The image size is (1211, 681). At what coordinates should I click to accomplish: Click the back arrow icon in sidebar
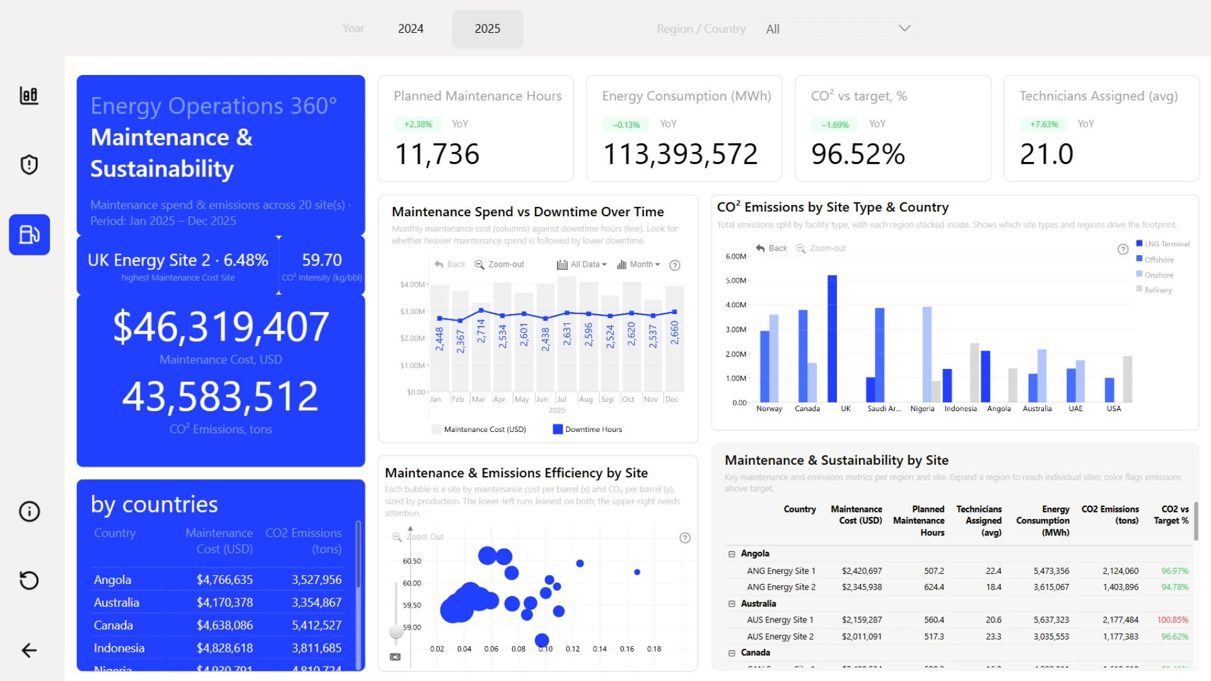point(29,650)
